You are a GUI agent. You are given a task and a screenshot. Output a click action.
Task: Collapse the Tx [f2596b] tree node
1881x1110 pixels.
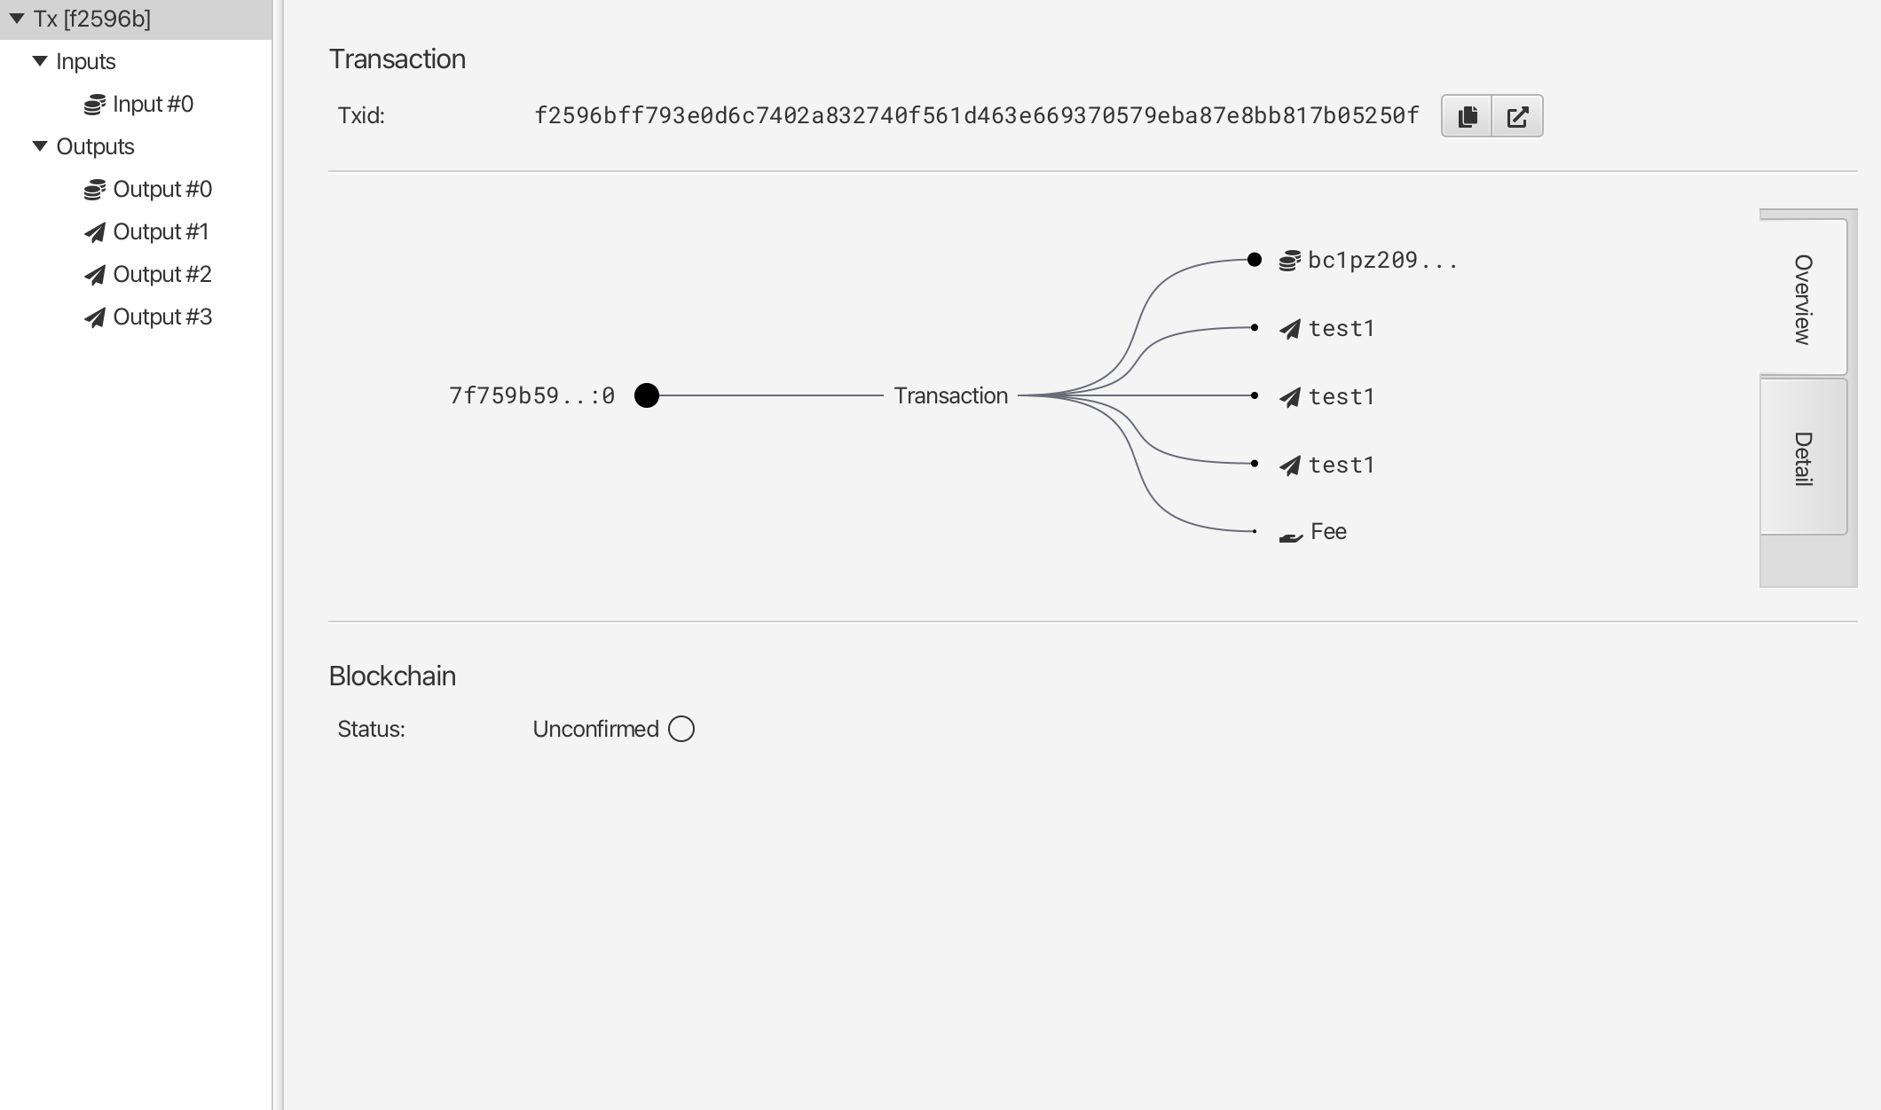[17, 19]
